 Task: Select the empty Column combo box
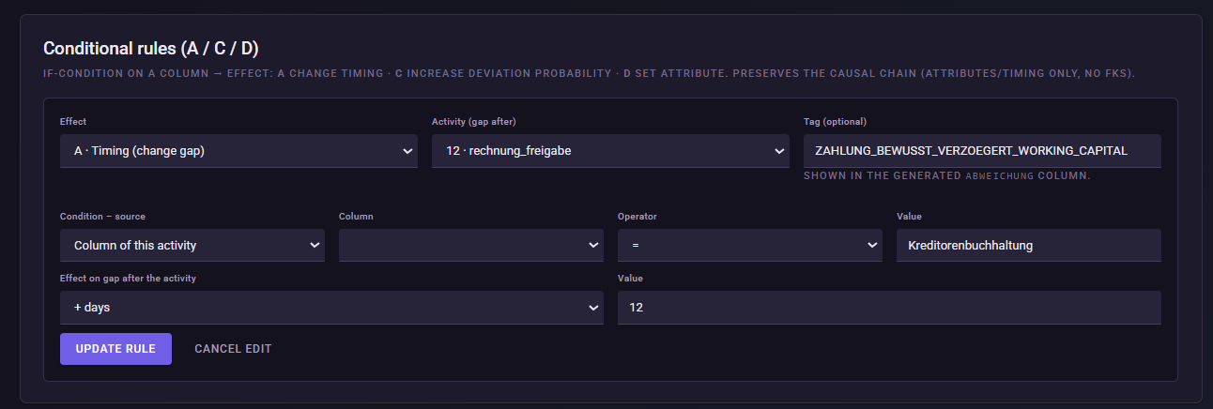[x=471, y=246]
